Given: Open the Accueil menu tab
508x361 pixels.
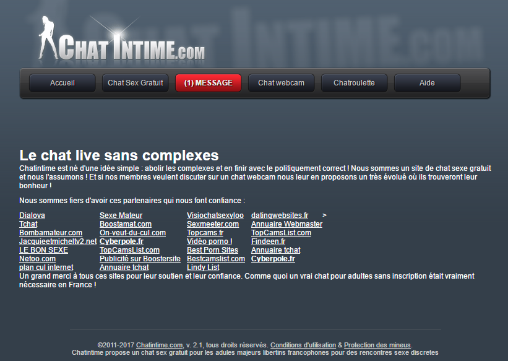Looking at the screenshot, I should [x=62, y=83].
